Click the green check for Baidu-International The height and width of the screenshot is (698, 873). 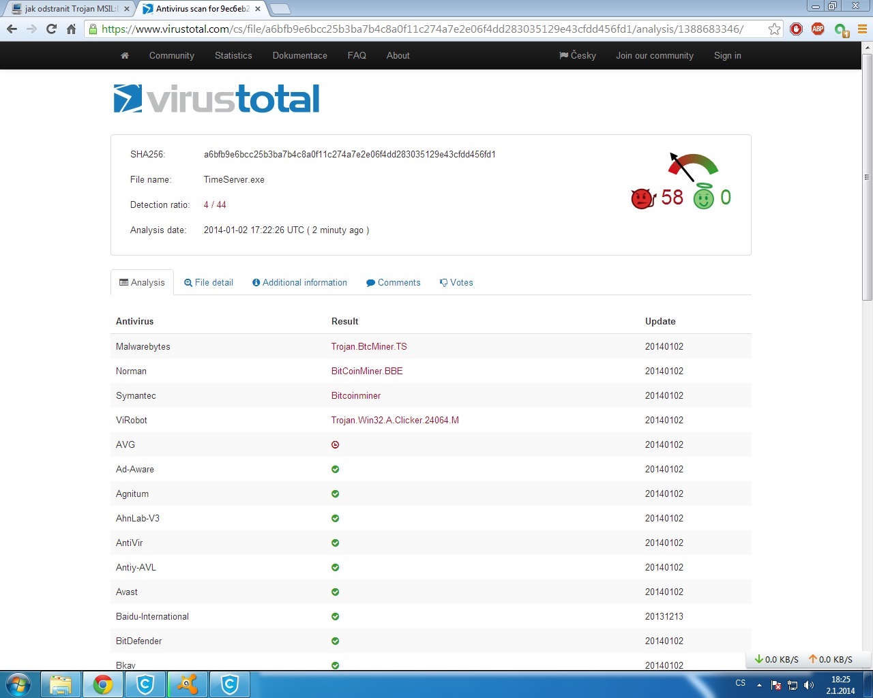[335, 616]
